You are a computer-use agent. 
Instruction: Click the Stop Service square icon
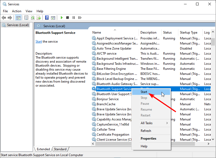[68, 18]
